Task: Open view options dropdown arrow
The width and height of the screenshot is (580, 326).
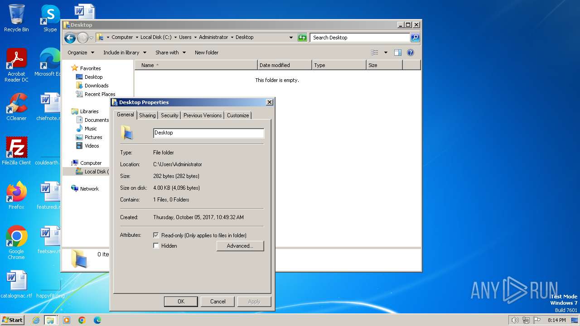Action: 386,53
